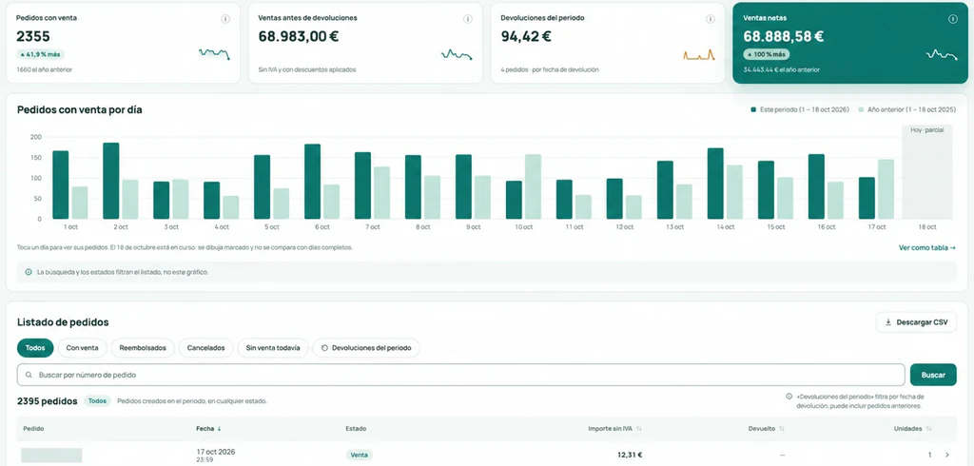Sort by Importe sin IVA column
The image size is (974, 466).
click(x=639, y=429)
